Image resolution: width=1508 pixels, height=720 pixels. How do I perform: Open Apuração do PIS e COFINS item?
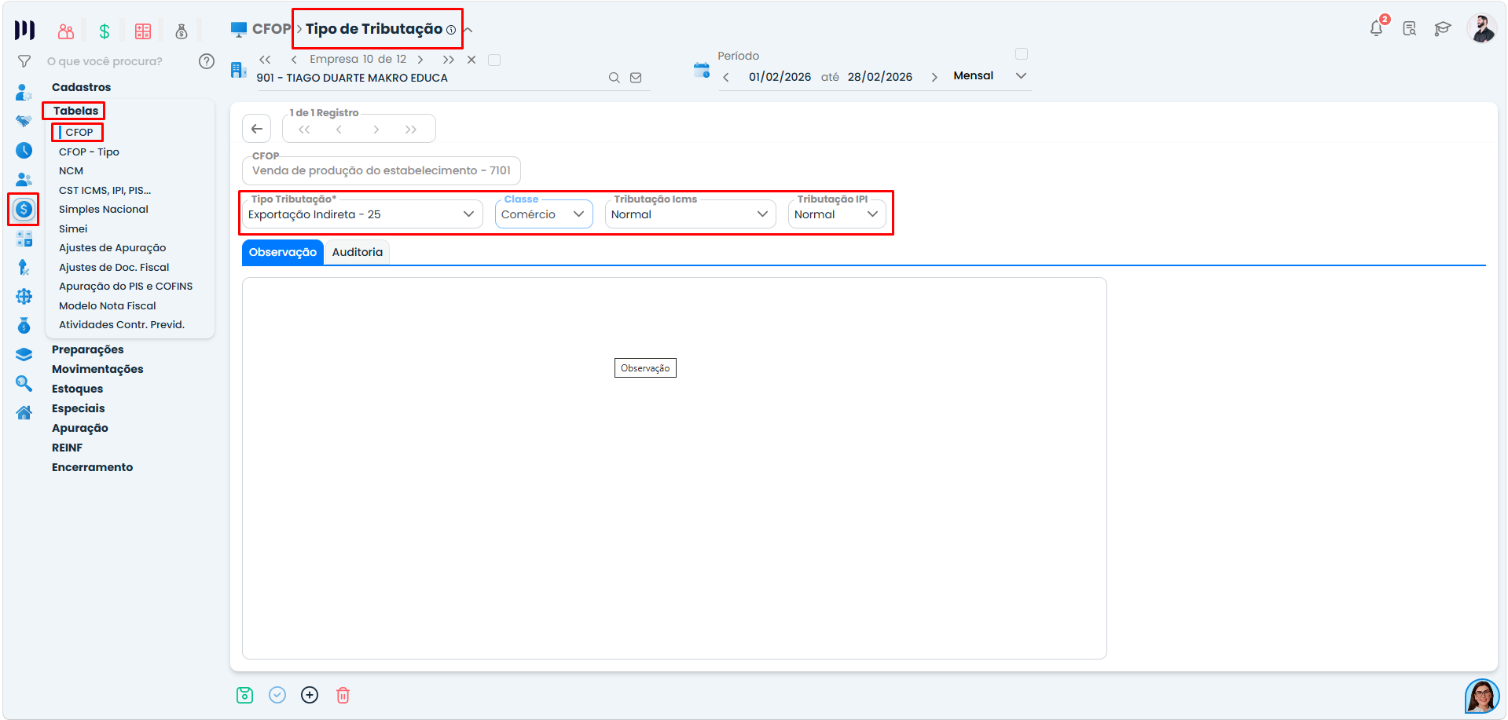coord(126,286)
